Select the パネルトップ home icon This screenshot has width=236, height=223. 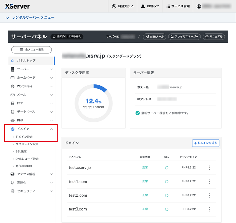13,61
